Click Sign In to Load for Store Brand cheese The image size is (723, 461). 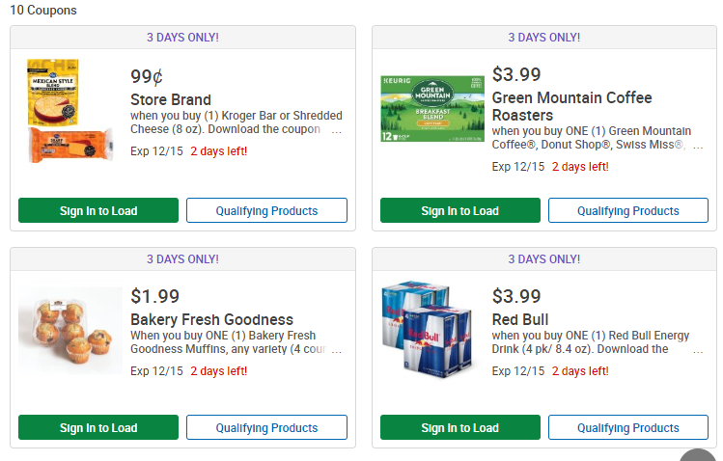[x=98, y=211]
